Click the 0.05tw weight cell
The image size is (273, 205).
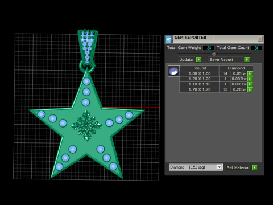(x=239, y=73)
